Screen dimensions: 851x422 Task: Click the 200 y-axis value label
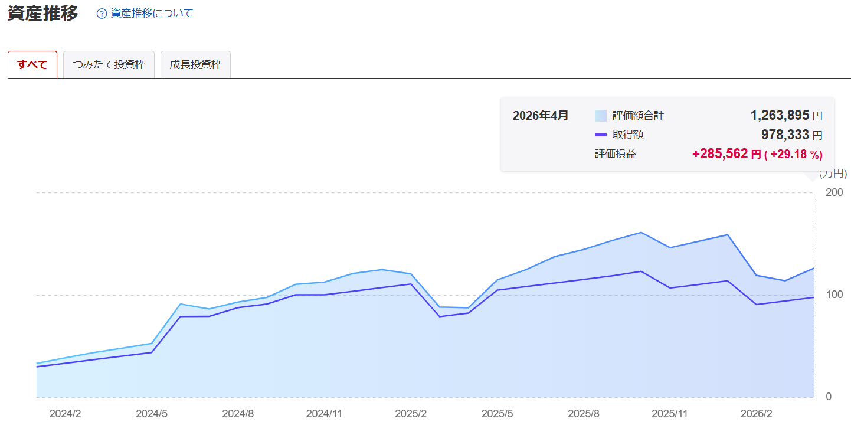[834, 192]
